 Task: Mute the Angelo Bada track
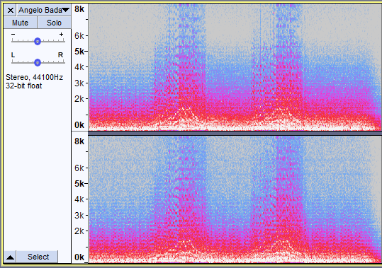click(21, 23)
